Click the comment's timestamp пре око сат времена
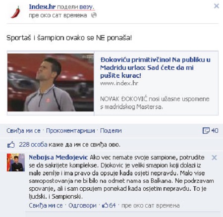The width and height of the screenshot is (223, 217). click(151, 206)
